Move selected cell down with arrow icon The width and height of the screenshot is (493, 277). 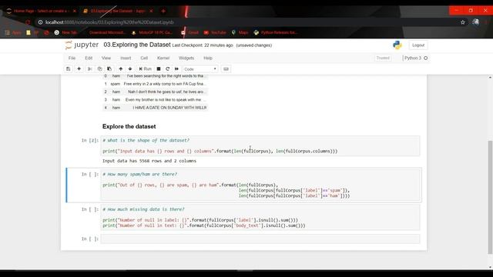(130, 68)
